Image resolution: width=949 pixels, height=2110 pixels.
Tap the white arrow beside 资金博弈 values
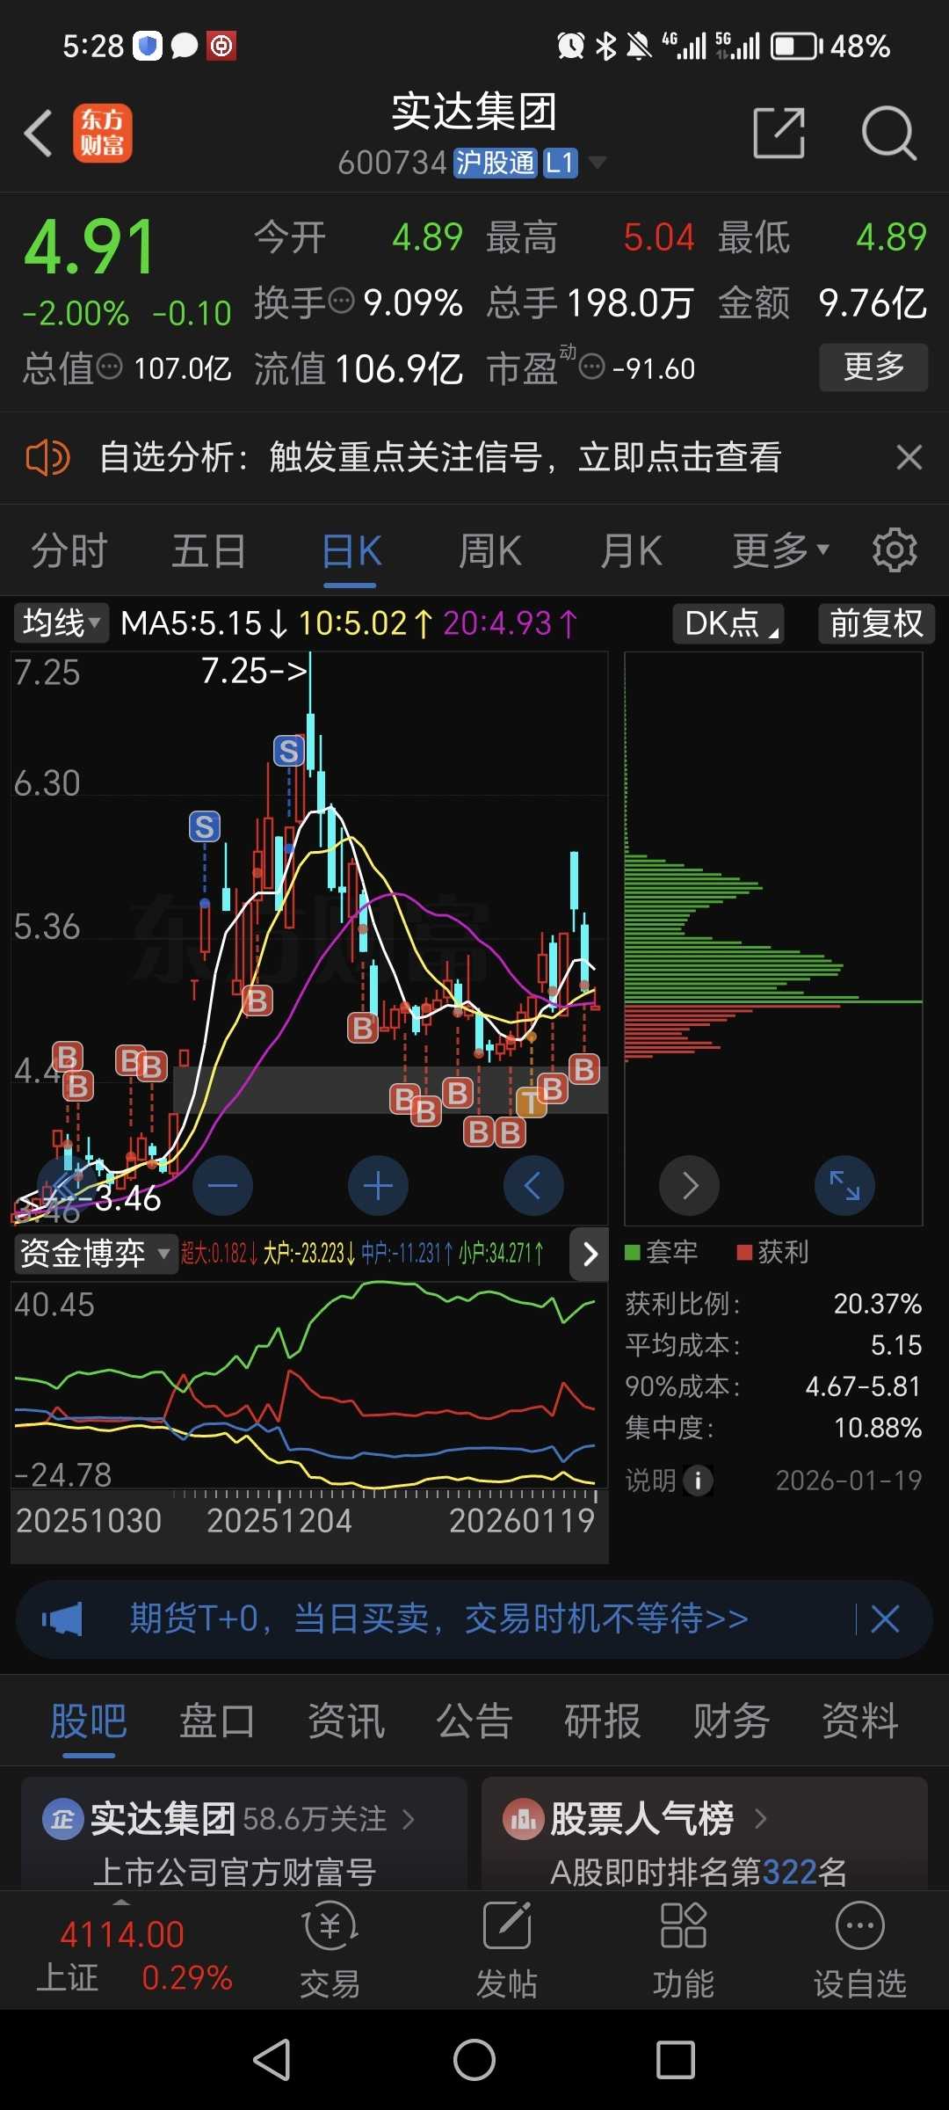tap(590, 1254)
